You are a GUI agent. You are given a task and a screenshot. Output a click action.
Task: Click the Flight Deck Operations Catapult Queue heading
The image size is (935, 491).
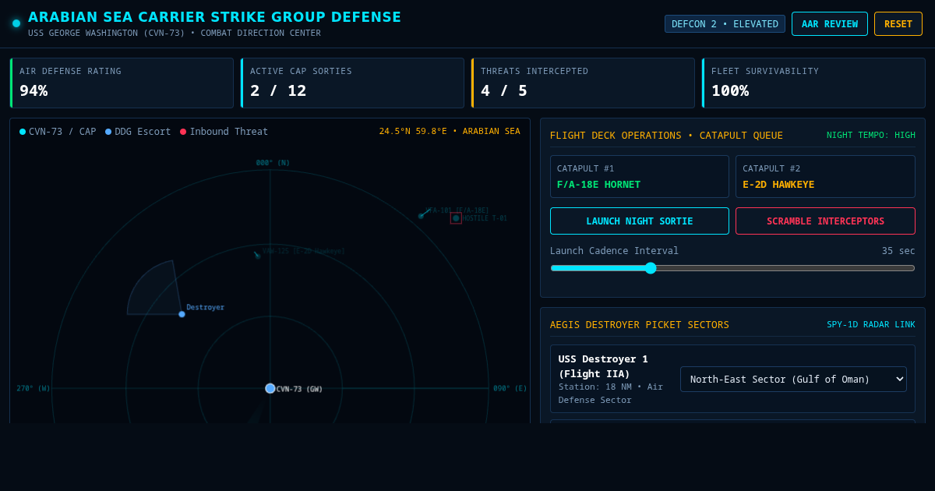[x=666, y=135]
